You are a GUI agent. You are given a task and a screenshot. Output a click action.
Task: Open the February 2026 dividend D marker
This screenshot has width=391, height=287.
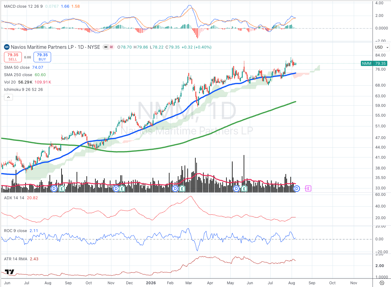coord(175,188)
